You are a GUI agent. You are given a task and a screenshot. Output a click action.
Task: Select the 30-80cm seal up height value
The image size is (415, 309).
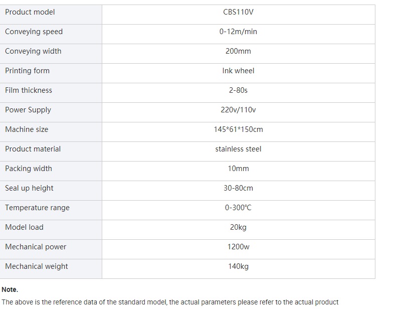tap(238, 188)
